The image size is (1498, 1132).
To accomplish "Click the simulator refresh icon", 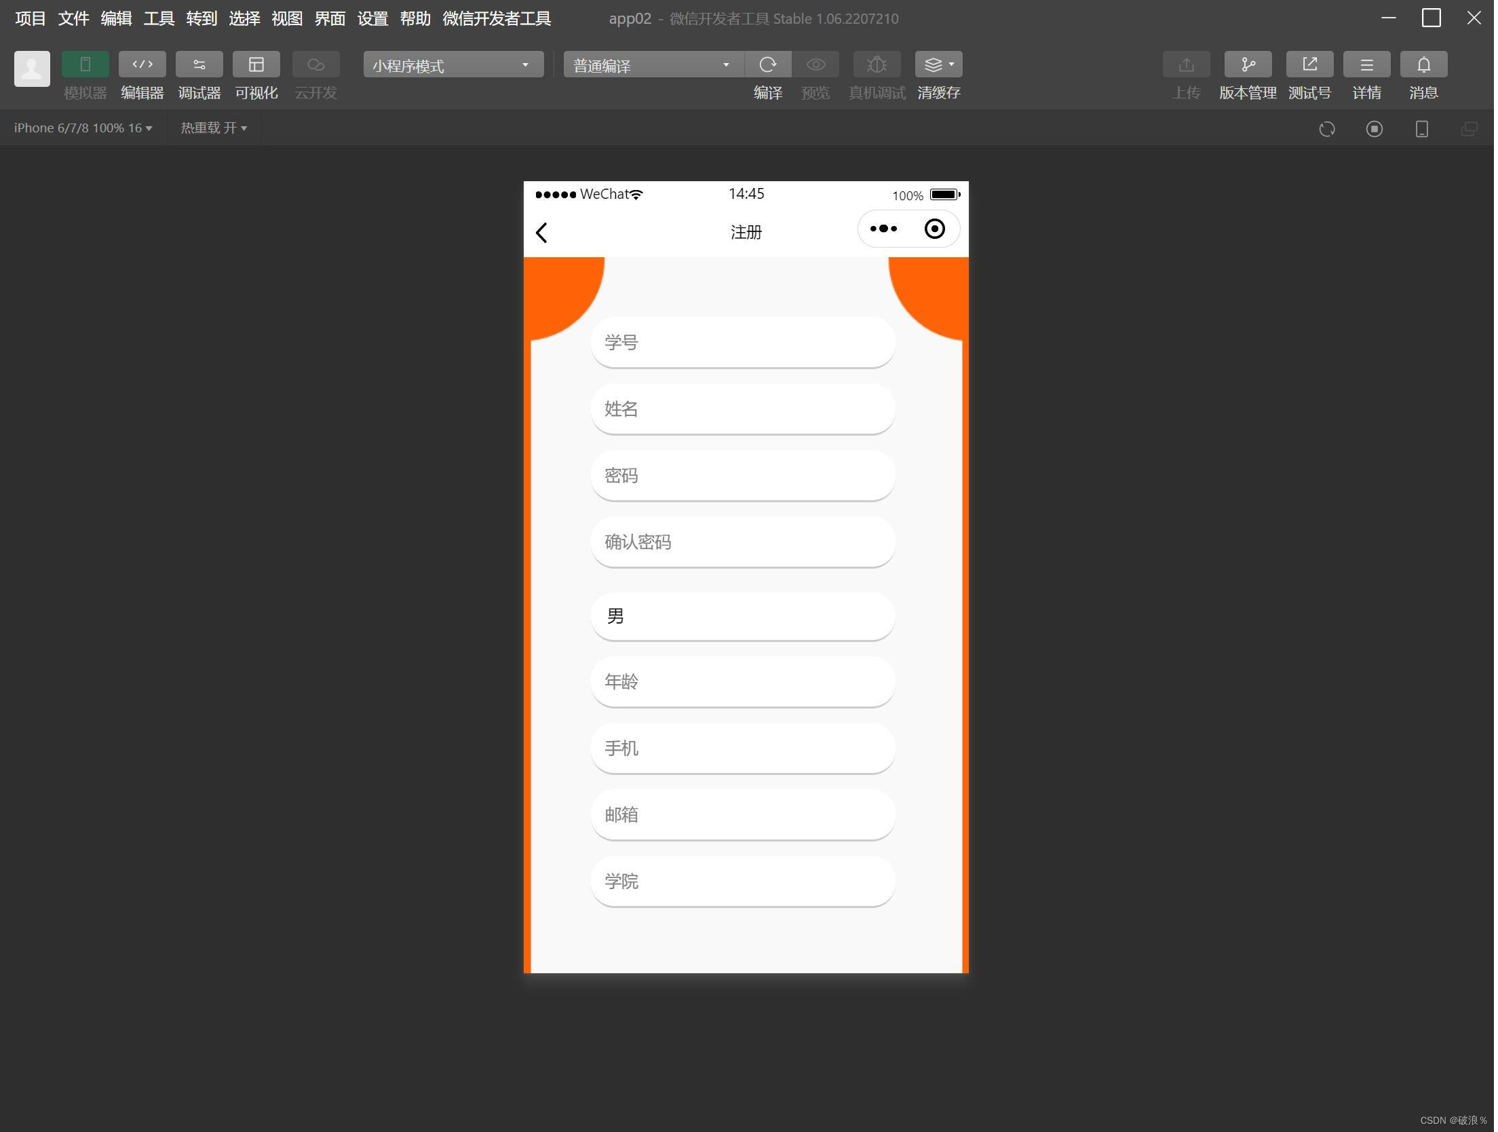I will 1327,129.
